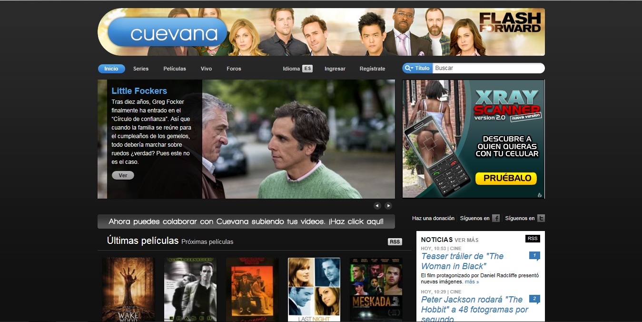The image size is (642, 322).
Task: Switch to the Series section
Action: tap(141, 69)
